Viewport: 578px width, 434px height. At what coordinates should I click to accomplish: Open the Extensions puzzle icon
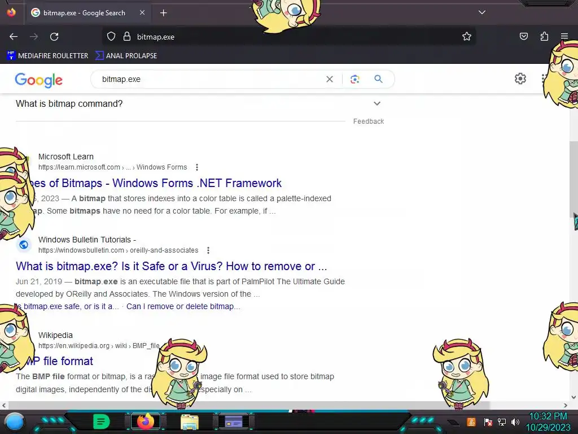(544, 36)
